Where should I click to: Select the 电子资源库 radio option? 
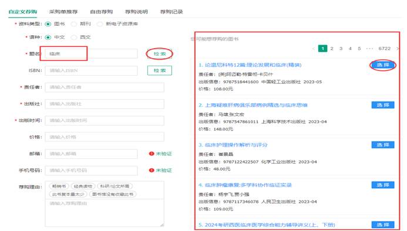100,24
